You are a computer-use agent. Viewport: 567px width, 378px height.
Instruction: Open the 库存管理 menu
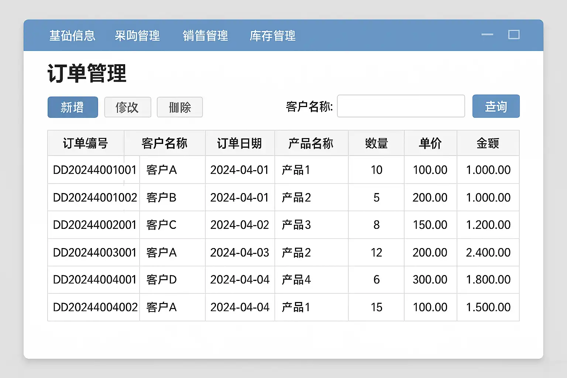pyautogui.click(x=272, y=36)
